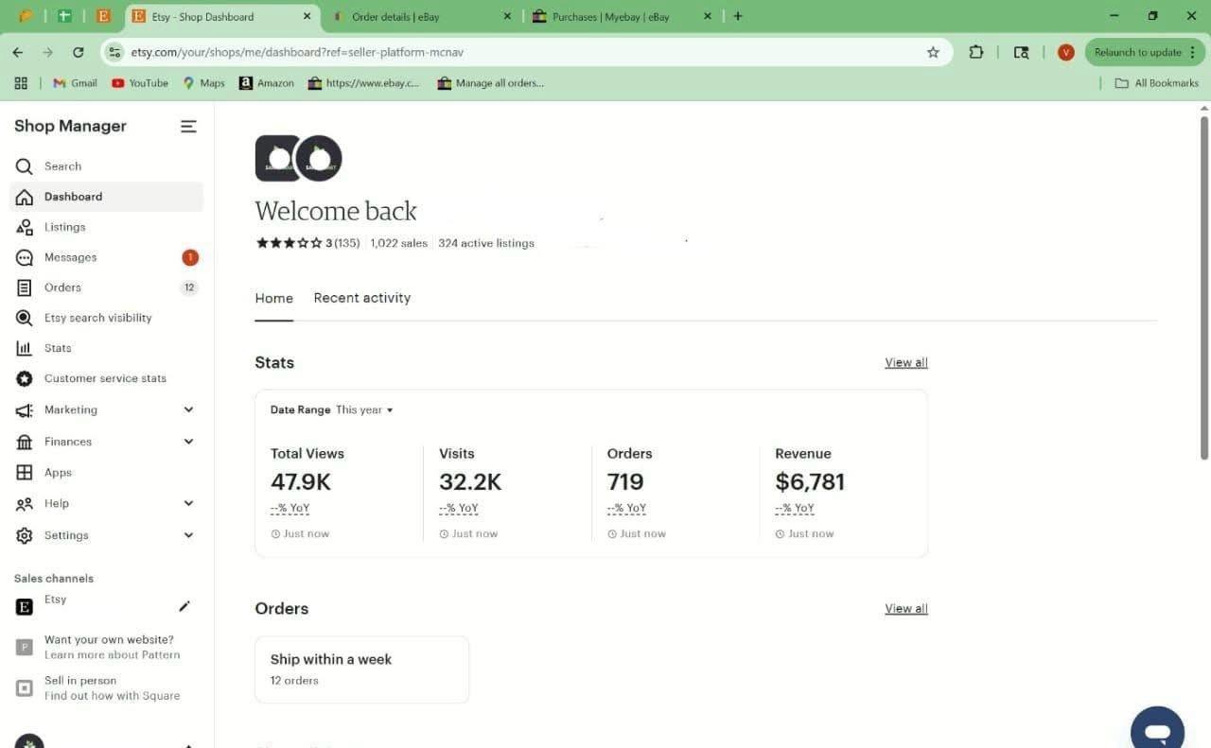The width and height of the screenshot is (1211, 748).
Task: Edit the Etsy sales channel pencil icon
Action: tap(184, 606)
